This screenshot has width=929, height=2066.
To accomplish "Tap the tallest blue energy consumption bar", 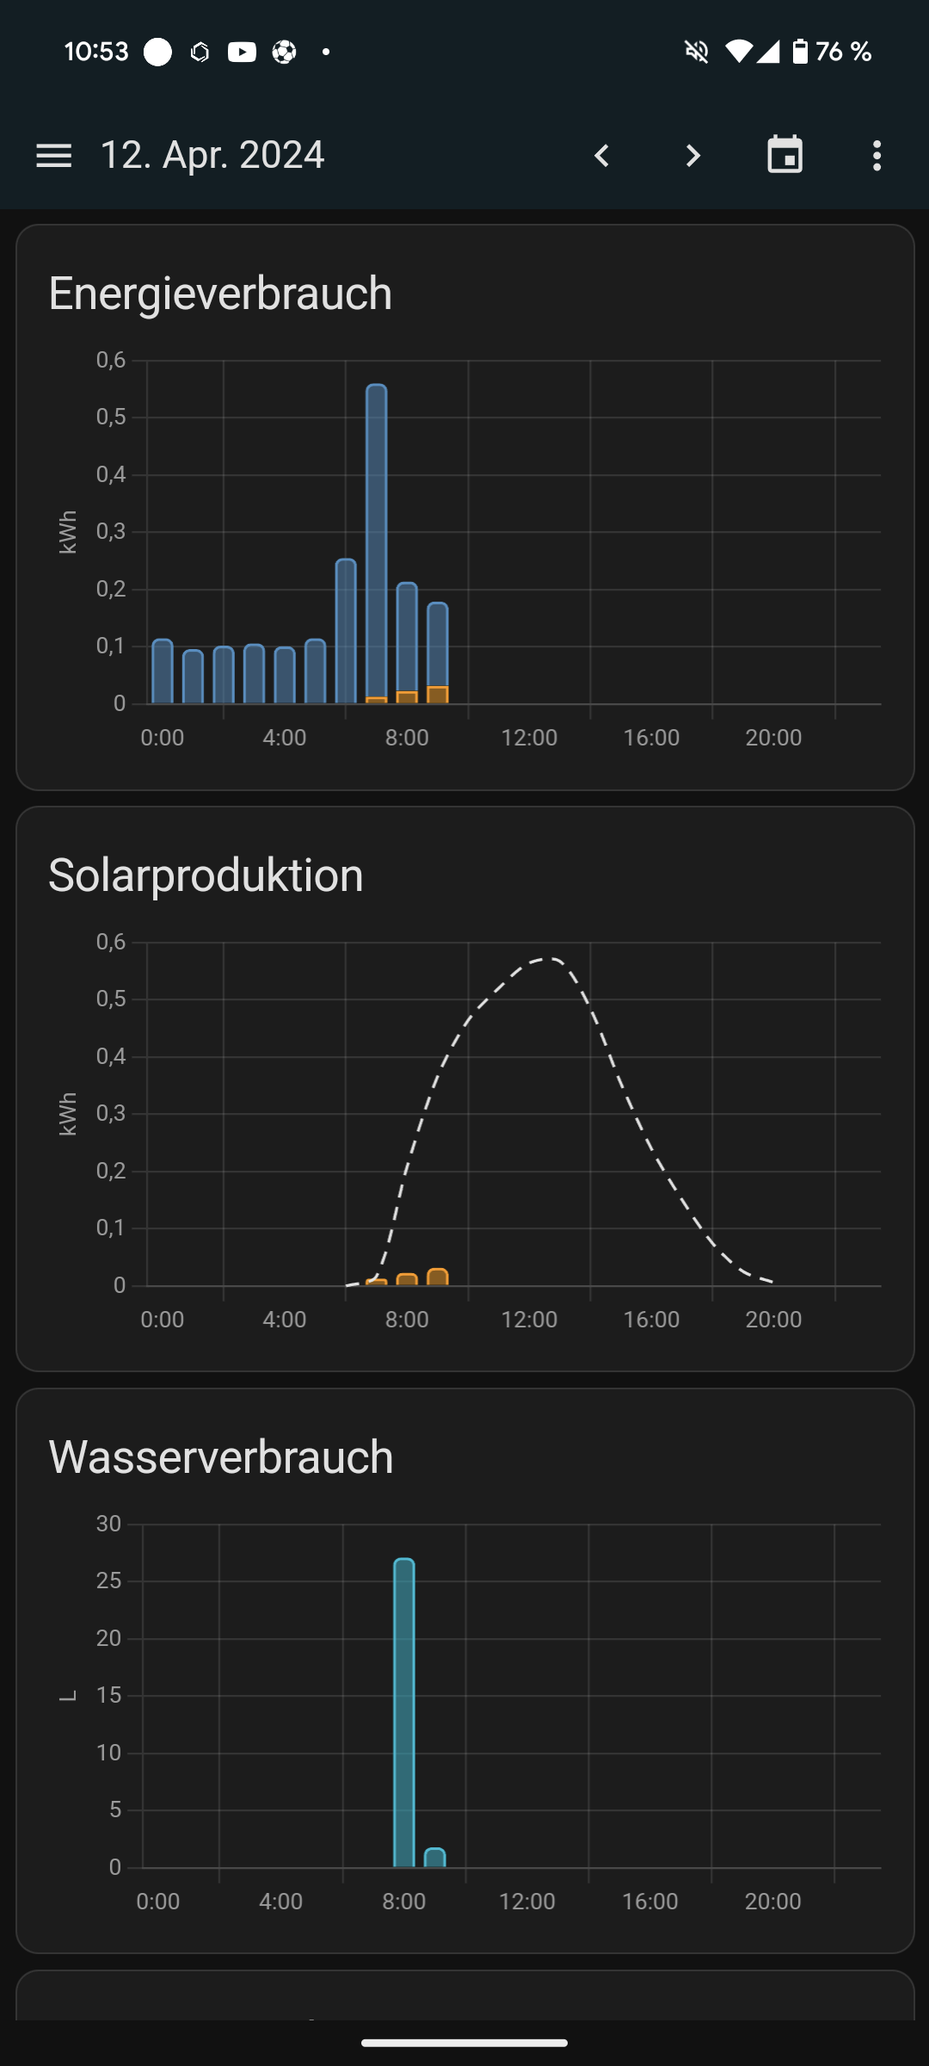I will (377, 542).
